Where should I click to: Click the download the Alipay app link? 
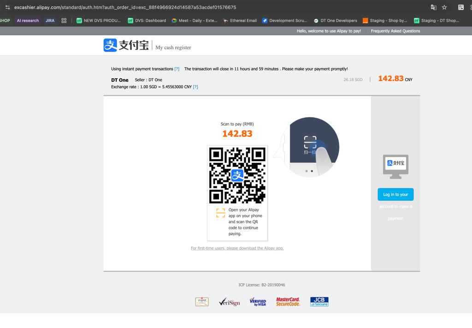[x=237, y=248]
